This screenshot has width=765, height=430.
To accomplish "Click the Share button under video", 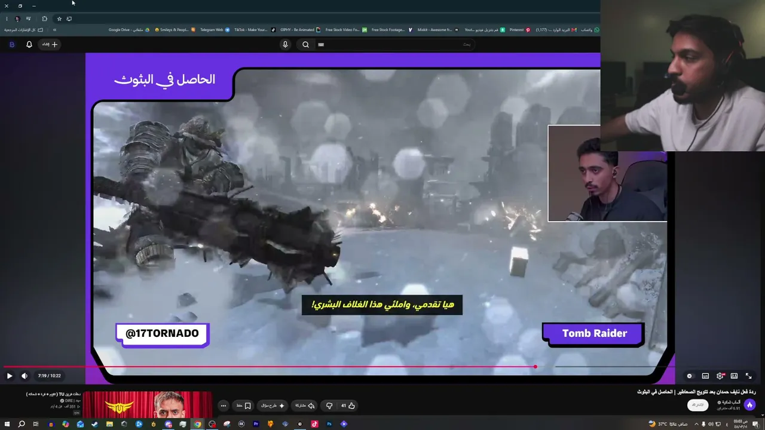I will (x=305, y=406).
